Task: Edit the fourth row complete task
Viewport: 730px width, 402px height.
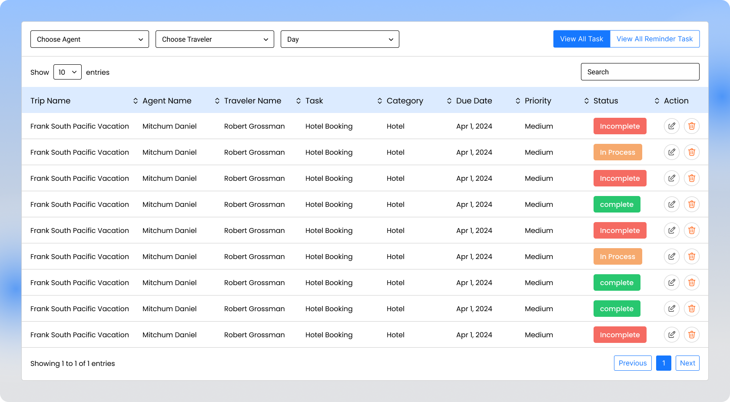Action: pyautogui.click(x=671, y=204)
